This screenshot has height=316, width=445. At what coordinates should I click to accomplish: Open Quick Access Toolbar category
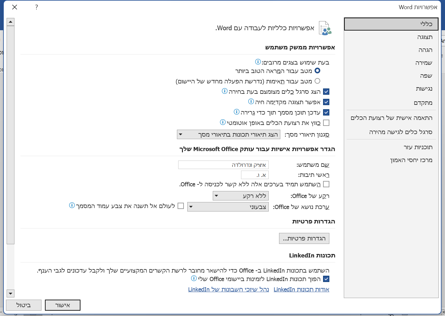[391, 132]
